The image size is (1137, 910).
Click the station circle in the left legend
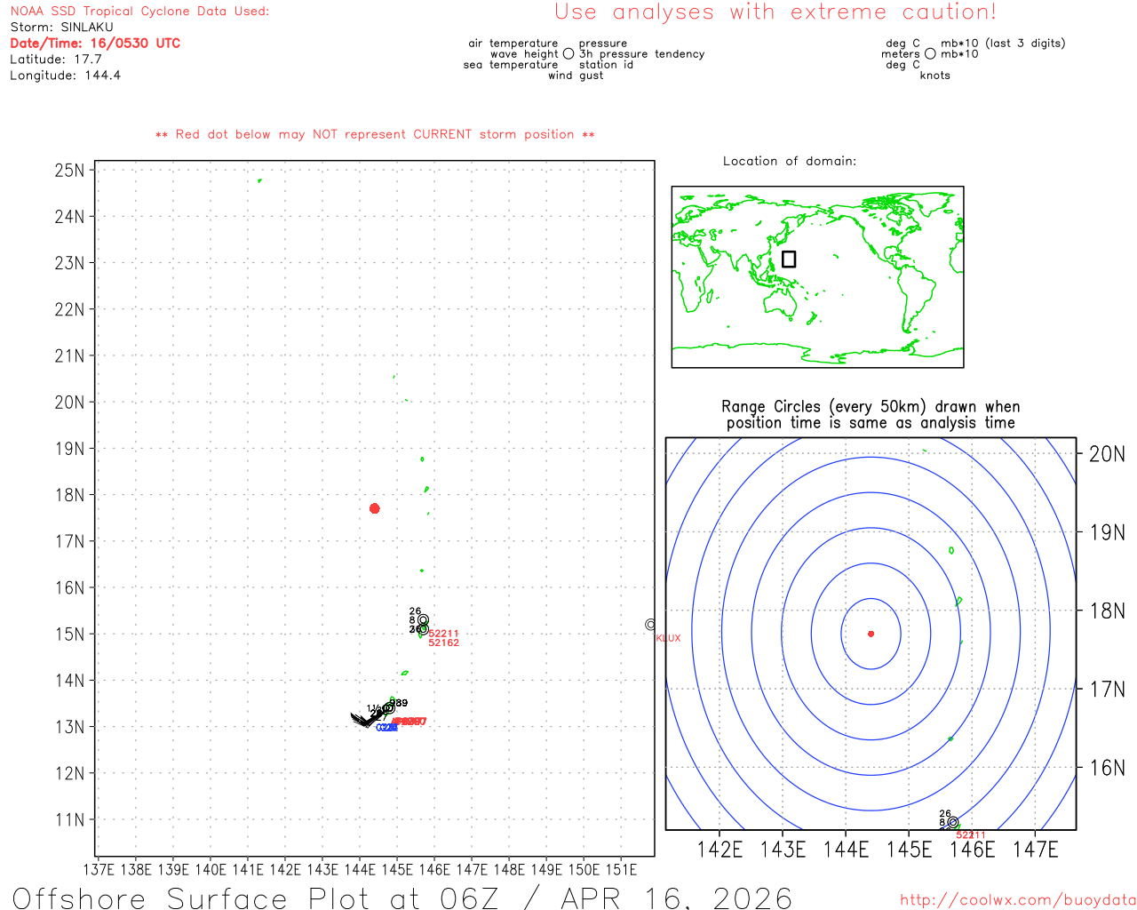(x=568, y=53)
